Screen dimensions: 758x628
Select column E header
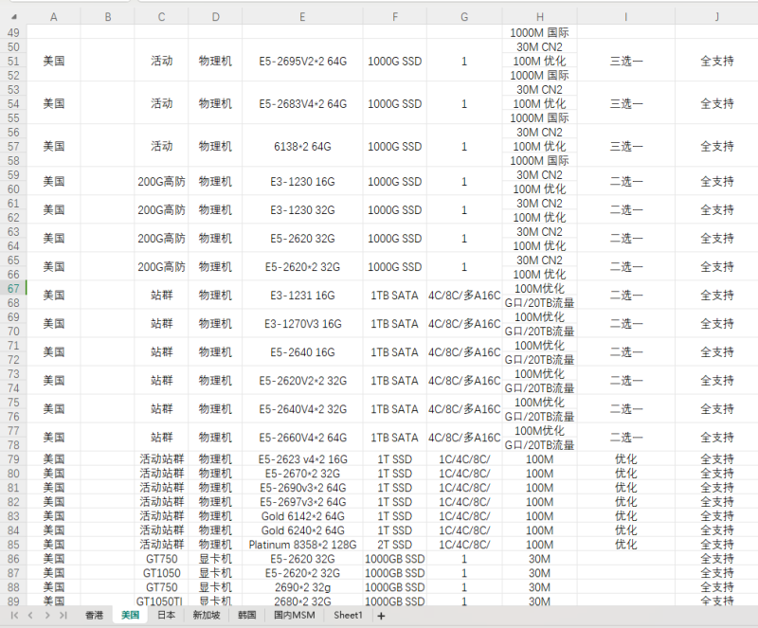coord(302,17)
